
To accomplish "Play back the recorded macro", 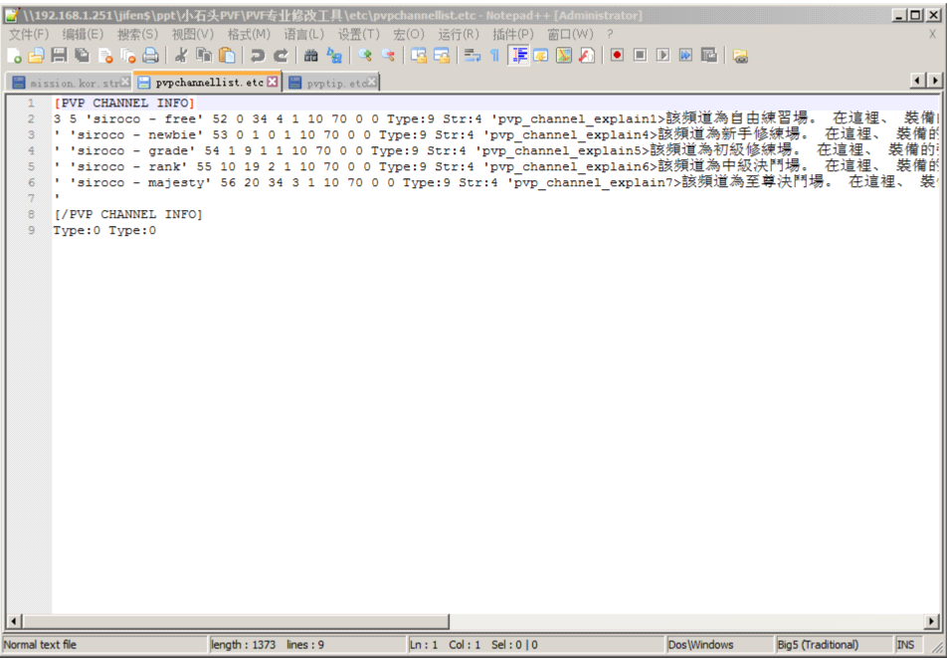I will pyautogui.click(x=663, y=56).
